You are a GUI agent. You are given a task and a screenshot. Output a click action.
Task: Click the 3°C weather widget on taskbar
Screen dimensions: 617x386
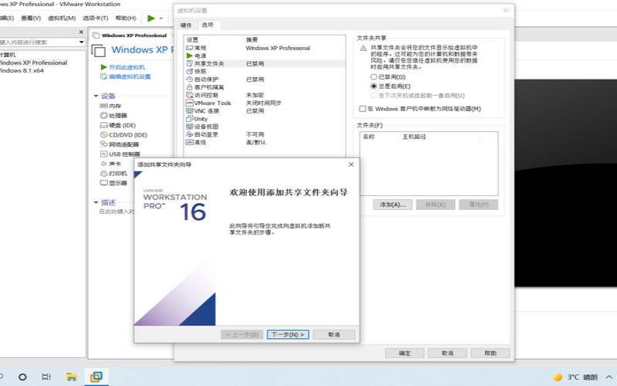tap(575, 377)
